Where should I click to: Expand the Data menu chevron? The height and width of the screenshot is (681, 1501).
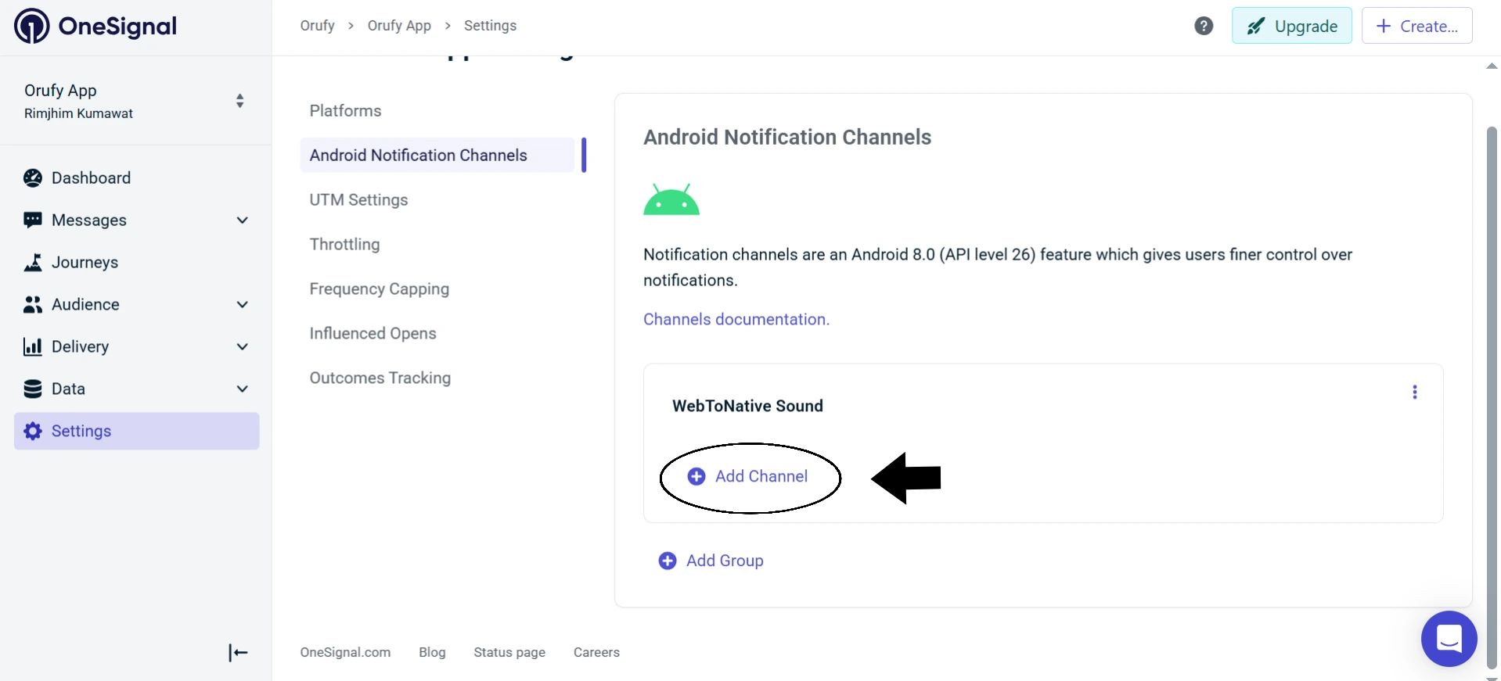(x=243, y=389)
